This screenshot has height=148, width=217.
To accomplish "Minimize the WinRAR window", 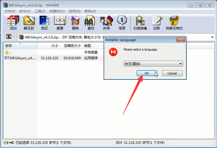I will pos(191,5).
